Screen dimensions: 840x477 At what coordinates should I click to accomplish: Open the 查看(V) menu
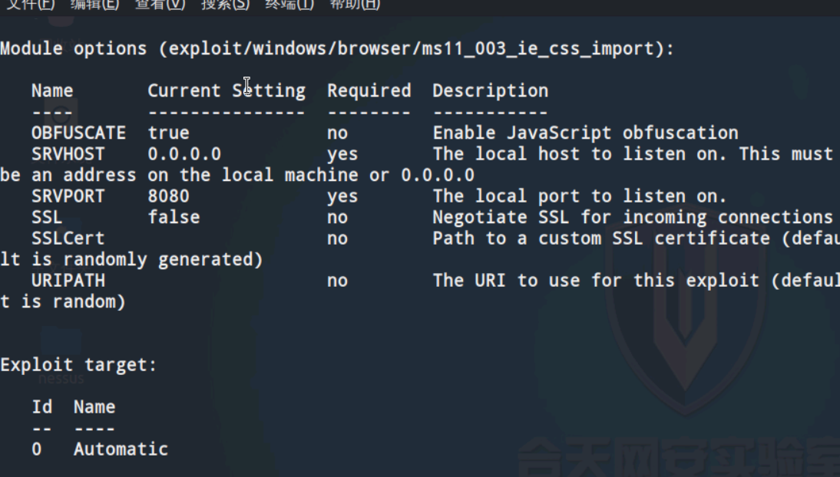(x=160, y=5)
